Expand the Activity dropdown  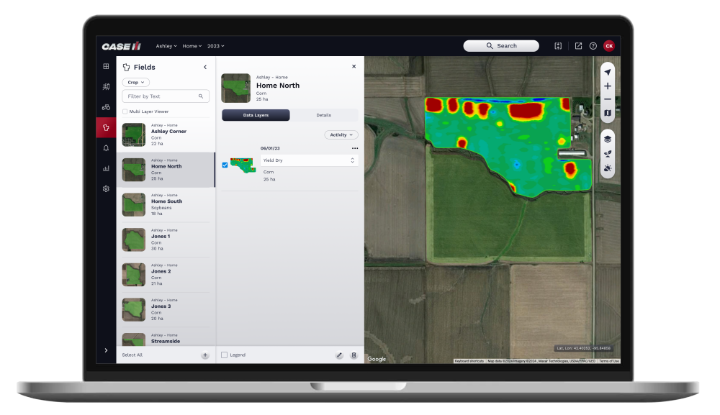[341, 134]
